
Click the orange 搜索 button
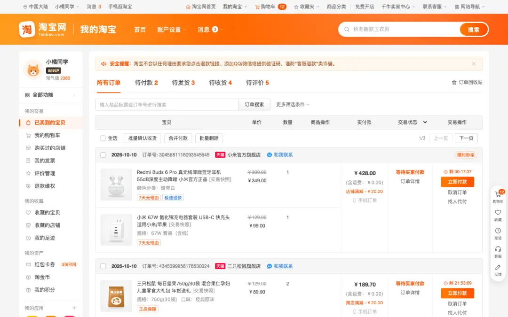[x=473, y=30]
